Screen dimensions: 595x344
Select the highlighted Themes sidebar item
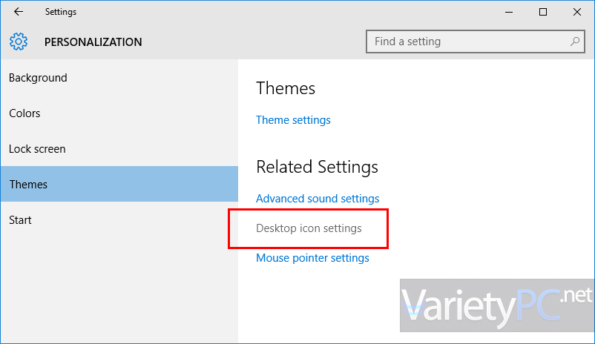pyautogui.click(x=28, y=185)
